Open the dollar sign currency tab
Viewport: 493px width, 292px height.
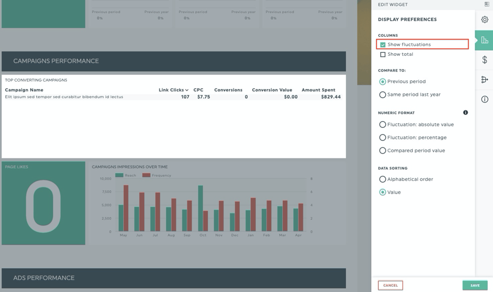484,60
